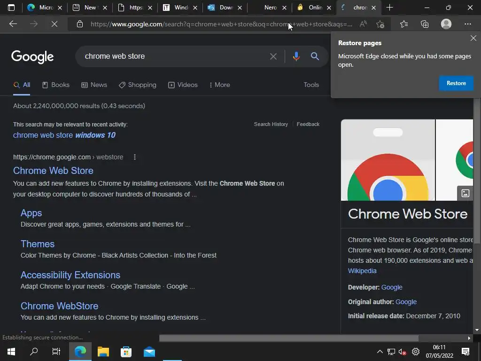Select the News search filter
The width and height of the screenshot is (481, 361).
pos(94,85)
